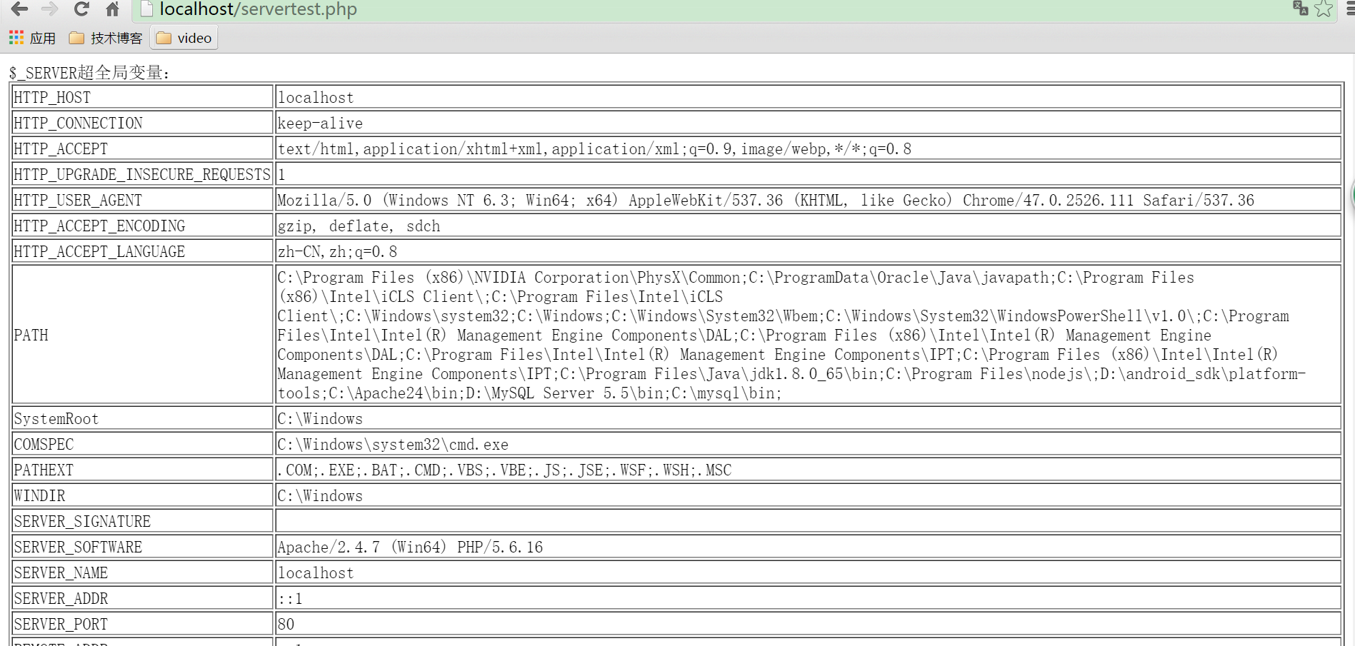The image size is (1355, 646).
Task: Select the SERVER_ADDR key cell
Action: pyautogui.click(x=142, y=598)
